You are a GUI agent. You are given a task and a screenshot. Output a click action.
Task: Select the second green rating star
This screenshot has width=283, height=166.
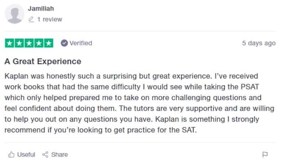point(19,43)
